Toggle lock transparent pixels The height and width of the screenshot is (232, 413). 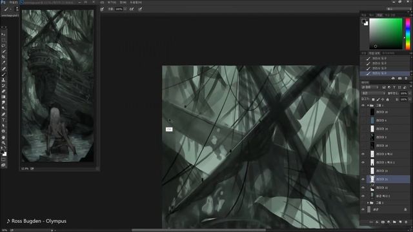coord(373,99)
